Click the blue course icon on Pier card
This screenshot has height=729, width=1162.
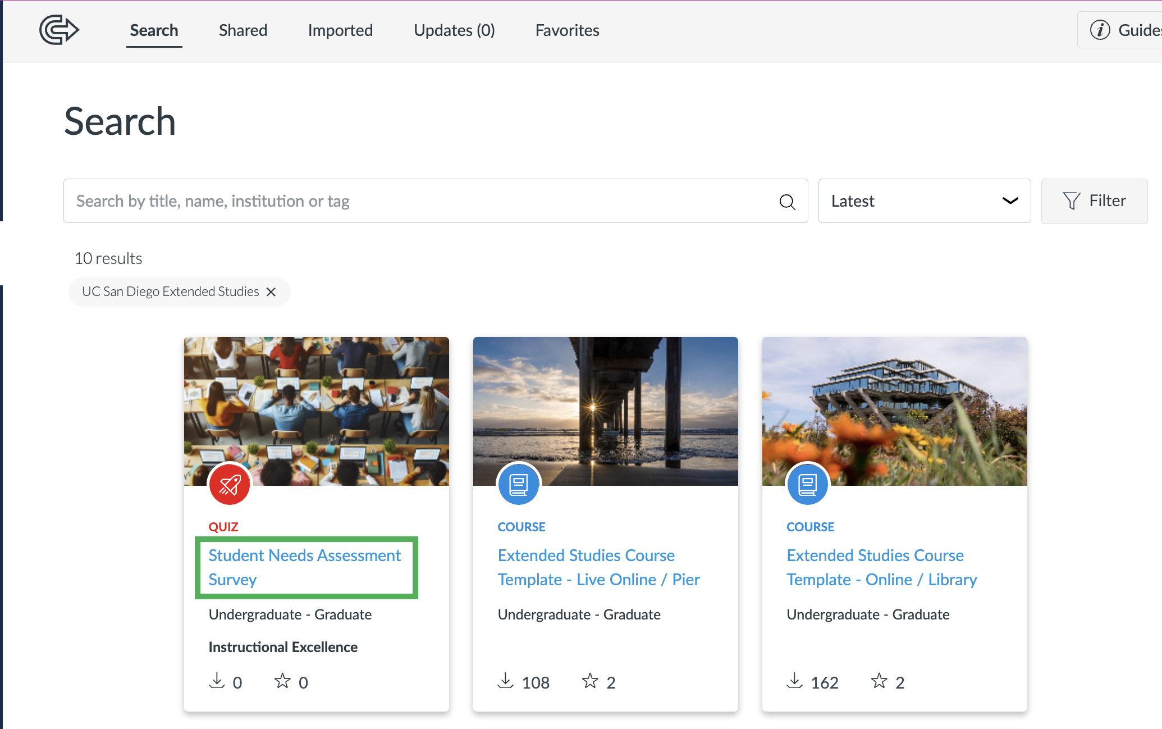519,484
